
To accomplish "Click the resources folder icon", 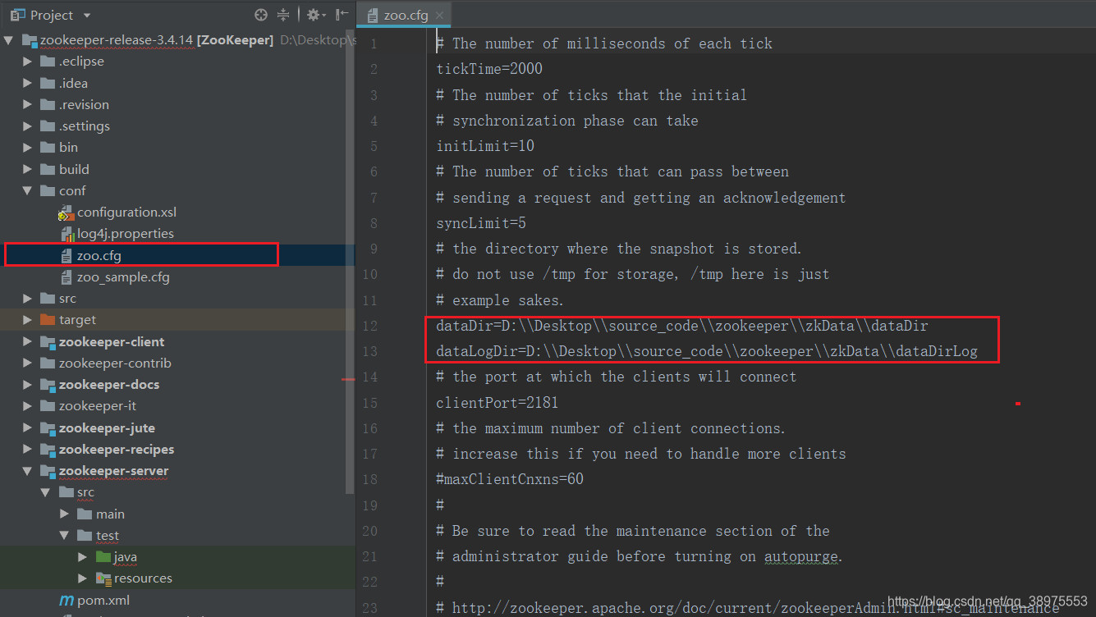I will point(103,578).
